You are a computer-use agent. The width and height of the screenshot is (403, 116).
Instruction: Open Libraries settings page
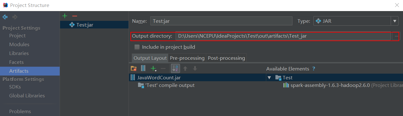point(19,53)
